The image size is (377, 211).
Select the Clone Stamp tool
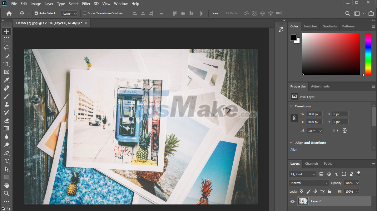[x=7, y=104]
